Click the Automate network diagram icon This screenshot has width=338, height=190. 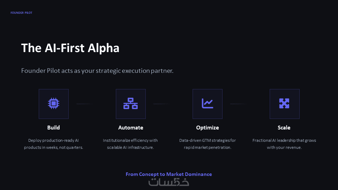coord(131,103)
